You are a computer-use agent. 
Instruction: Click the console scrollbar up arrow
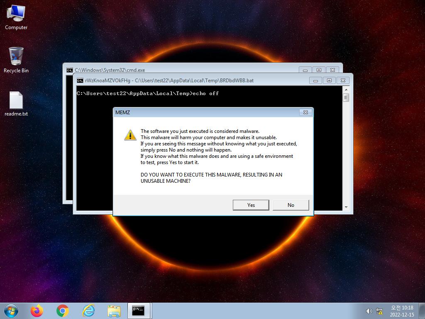[x=346, y=90]
